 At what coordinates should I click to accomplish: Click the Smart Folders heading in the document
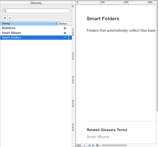(x=103, y=19)
